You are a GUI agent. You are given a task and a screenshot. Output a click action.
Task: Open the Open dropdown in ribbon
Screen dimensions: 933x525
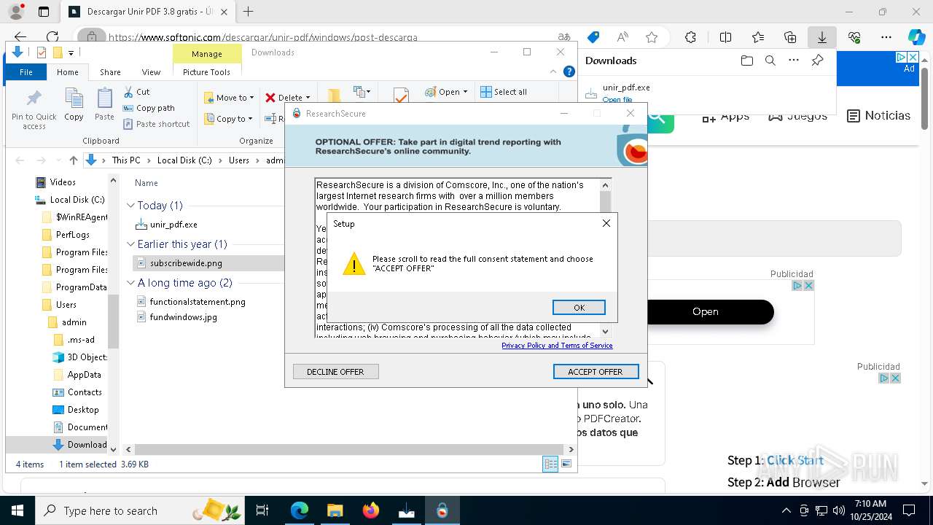pos(446,92)
